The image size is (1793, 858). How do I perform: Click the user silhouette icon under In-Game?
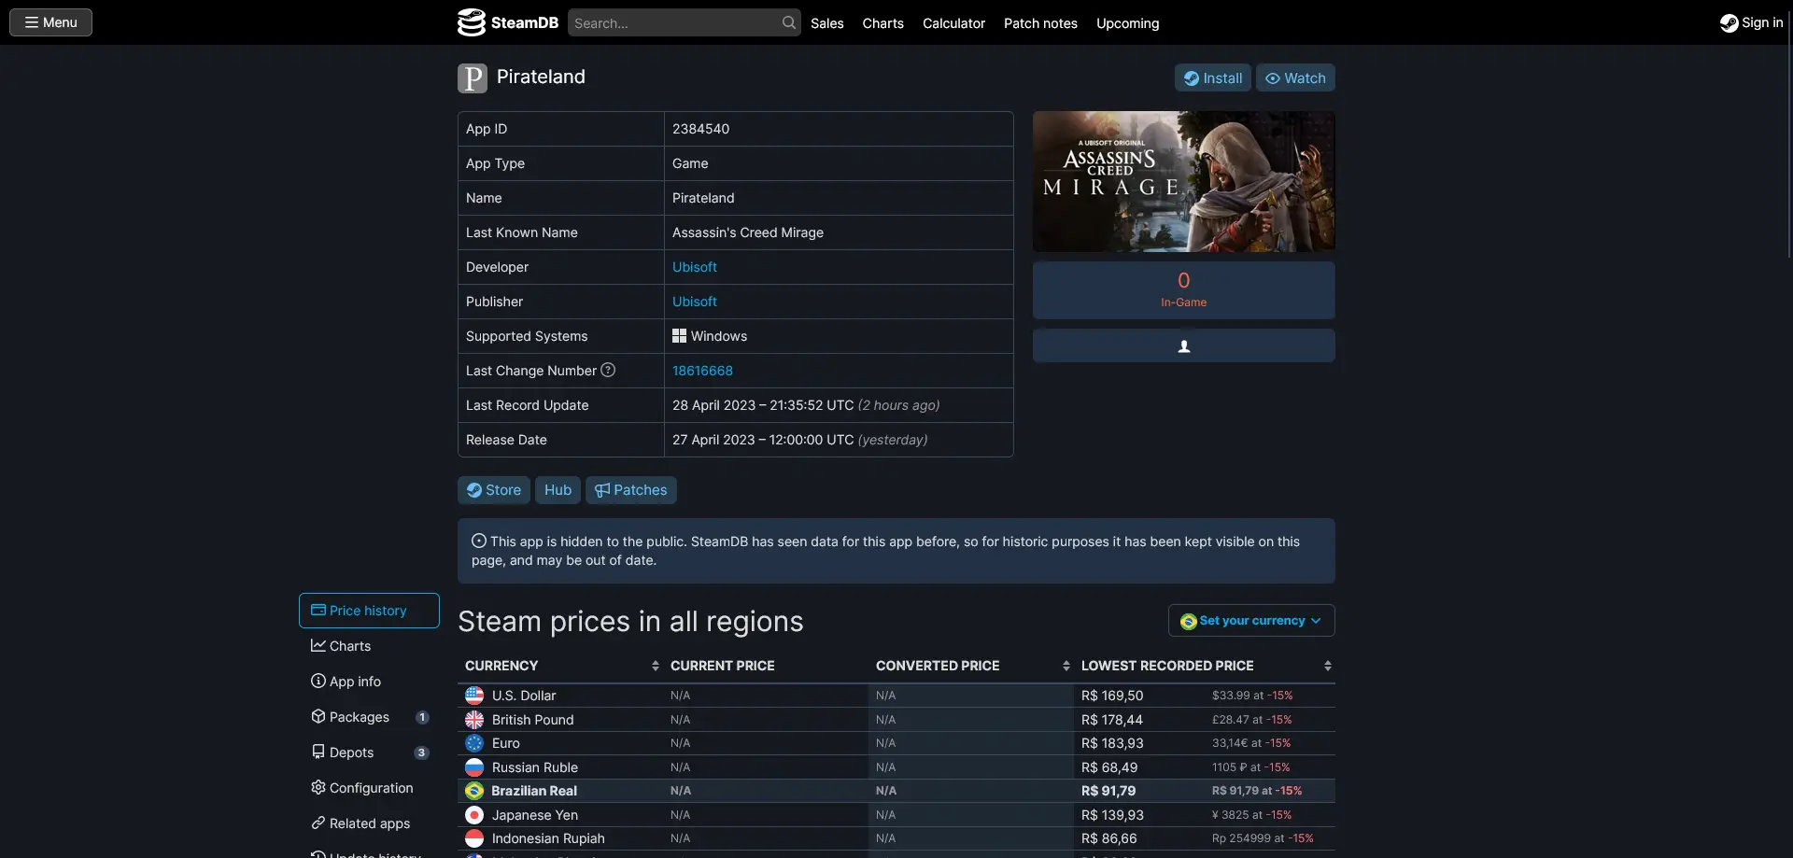coord(1183,346)
